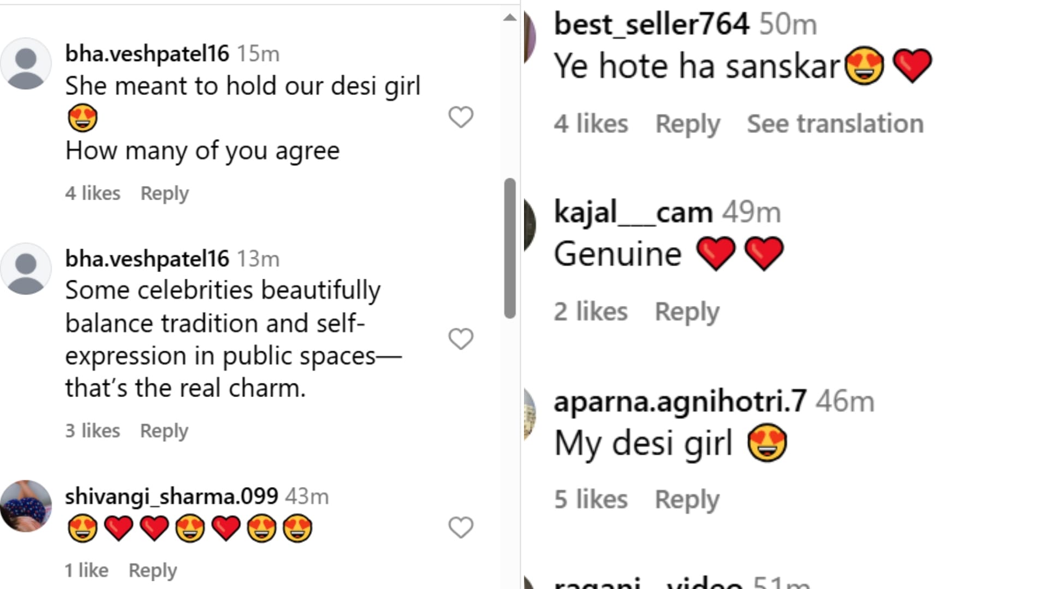Reply to the "How many of you agree" comment
Viewport: 1048px width, 589px height.
pos(164,193)
